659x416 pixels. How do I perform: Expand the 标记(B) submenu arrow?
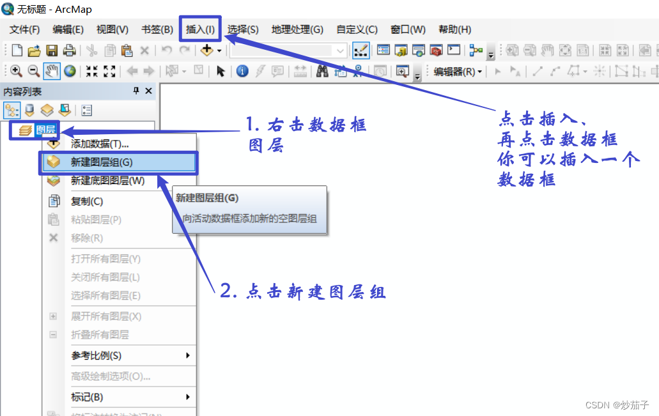187,397
